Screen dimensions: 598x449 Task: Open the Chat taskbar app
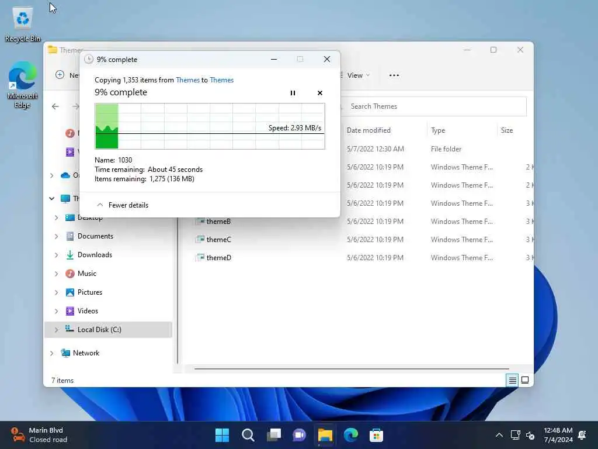click(300, 435)
